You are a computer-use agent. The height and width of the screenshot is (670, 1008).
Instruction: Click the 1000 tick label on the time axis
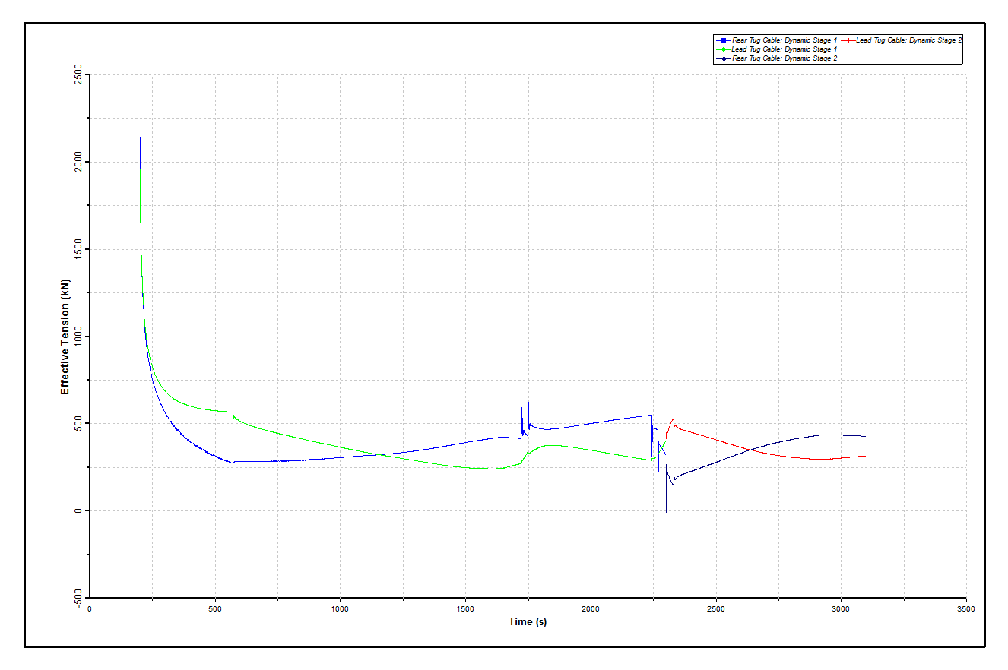(340, 609)
